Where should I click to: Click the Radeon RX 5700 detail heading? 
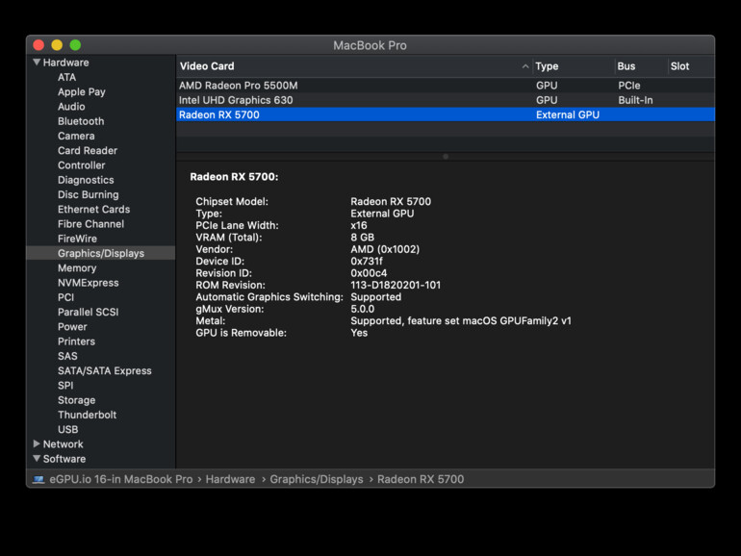pyautogui.click(x=234, y=177)
